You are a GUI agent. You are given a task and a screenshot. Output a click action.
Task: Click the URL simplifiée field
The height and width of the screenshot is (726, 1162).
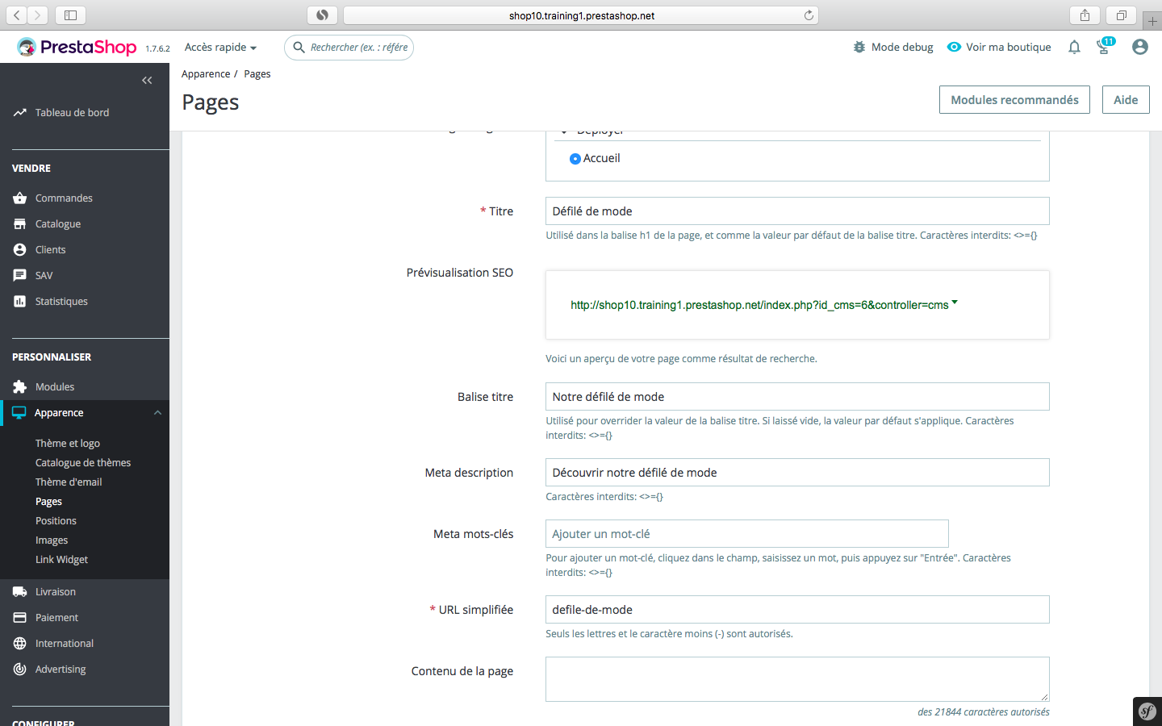[x=797, y=610]
